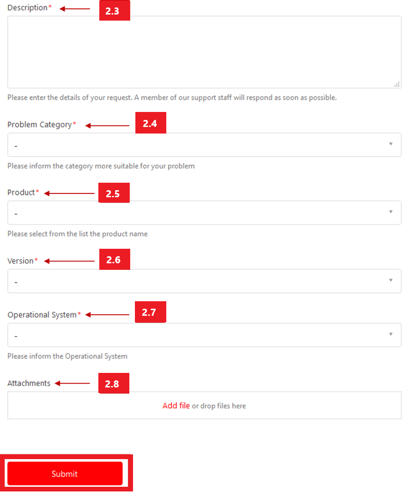Viewport: 415px width, 498px height.
Task: Open the Operational System dropdown
Action: click(205, 335)
